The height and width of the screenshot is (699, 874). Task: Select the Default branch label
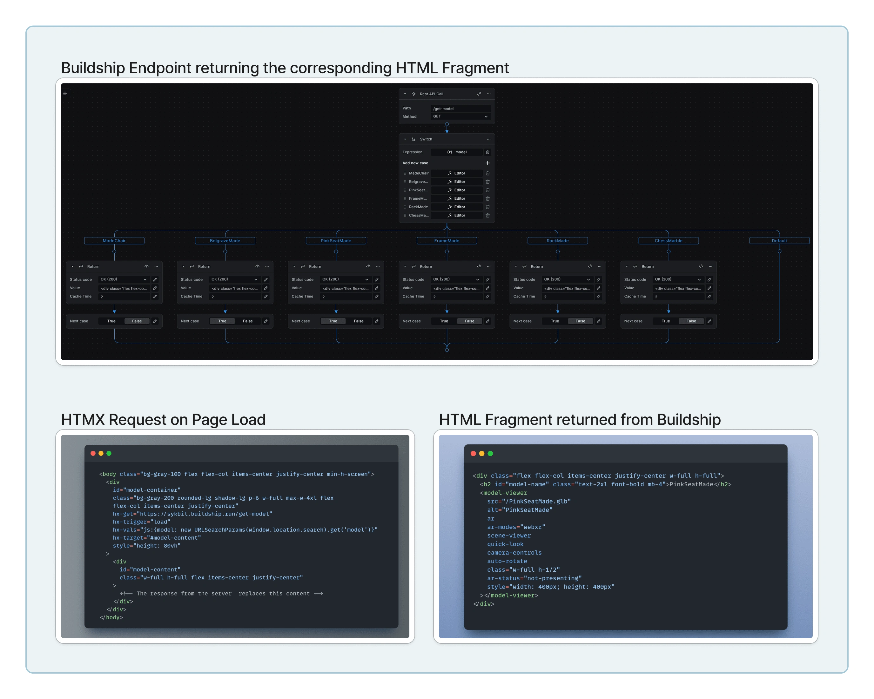pos(779,241)
